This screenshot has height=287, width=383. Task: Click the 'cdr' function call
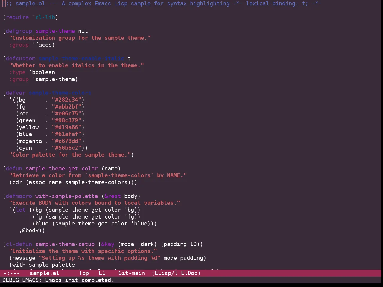17,182
